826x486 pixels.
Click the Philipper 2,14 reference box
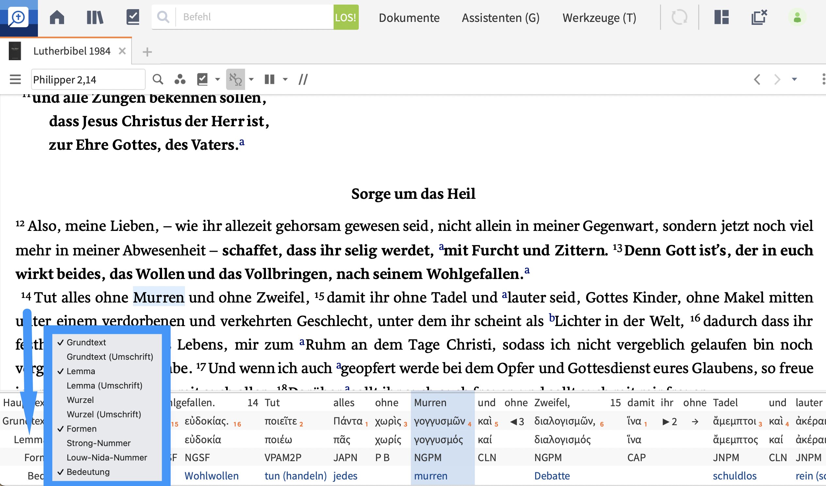pyautogui.click(x=88, y=79)
